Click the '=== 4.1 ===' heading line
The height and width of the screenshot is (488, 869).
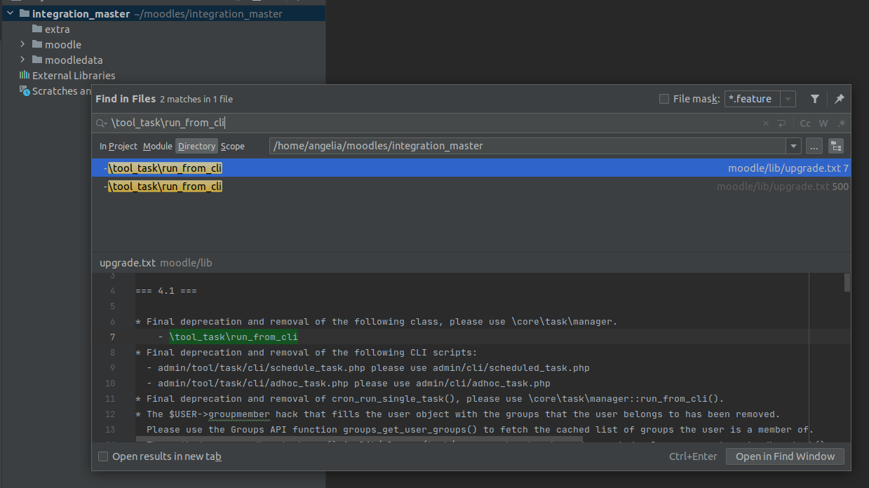[x=166, y=291]
